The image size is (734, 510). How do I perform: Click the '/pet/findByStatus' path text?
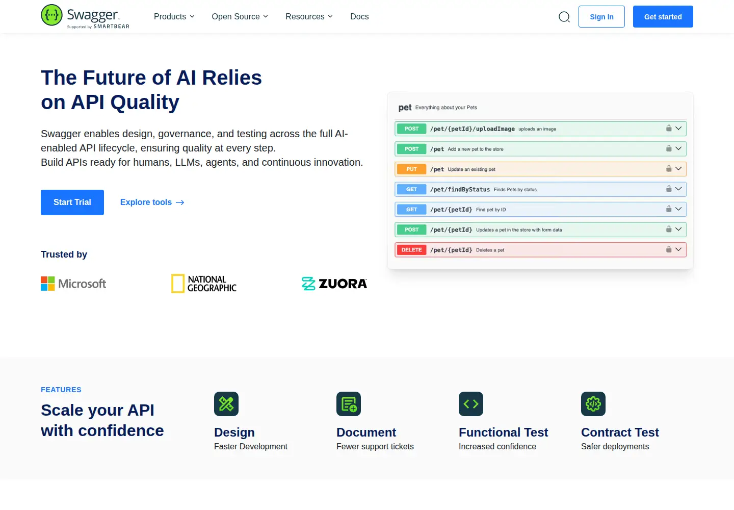pos(460,189)
